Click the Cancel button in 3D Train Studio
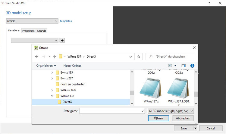The width and height of the screenshot is (226, 134). coord(211,128)
